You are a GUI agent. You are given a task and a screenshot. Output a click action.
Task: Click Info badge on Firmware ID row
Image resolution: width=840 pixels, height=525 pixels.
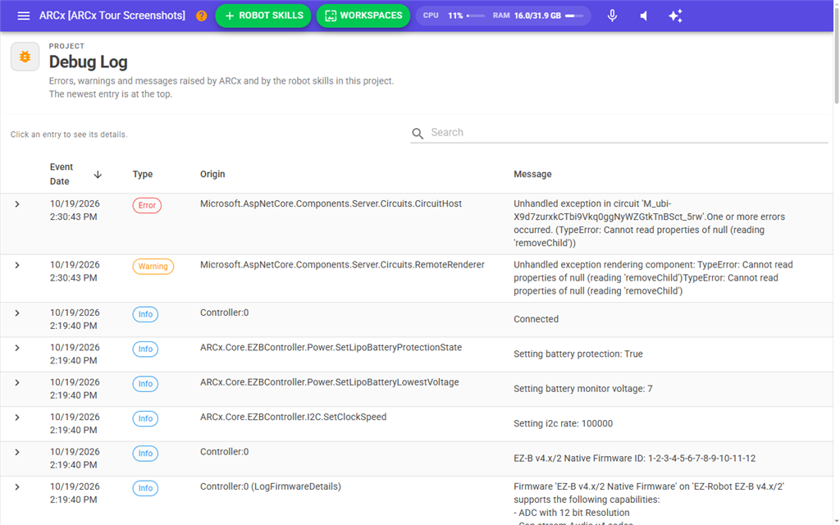point(145,453)
